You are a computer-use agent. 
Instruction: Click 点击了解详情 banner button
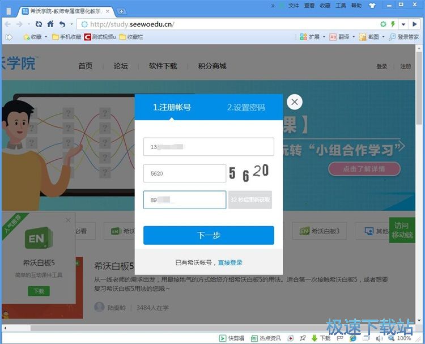(x=364, y=169)
